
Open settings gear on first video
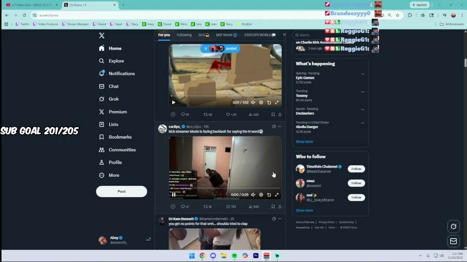[261, 103]
